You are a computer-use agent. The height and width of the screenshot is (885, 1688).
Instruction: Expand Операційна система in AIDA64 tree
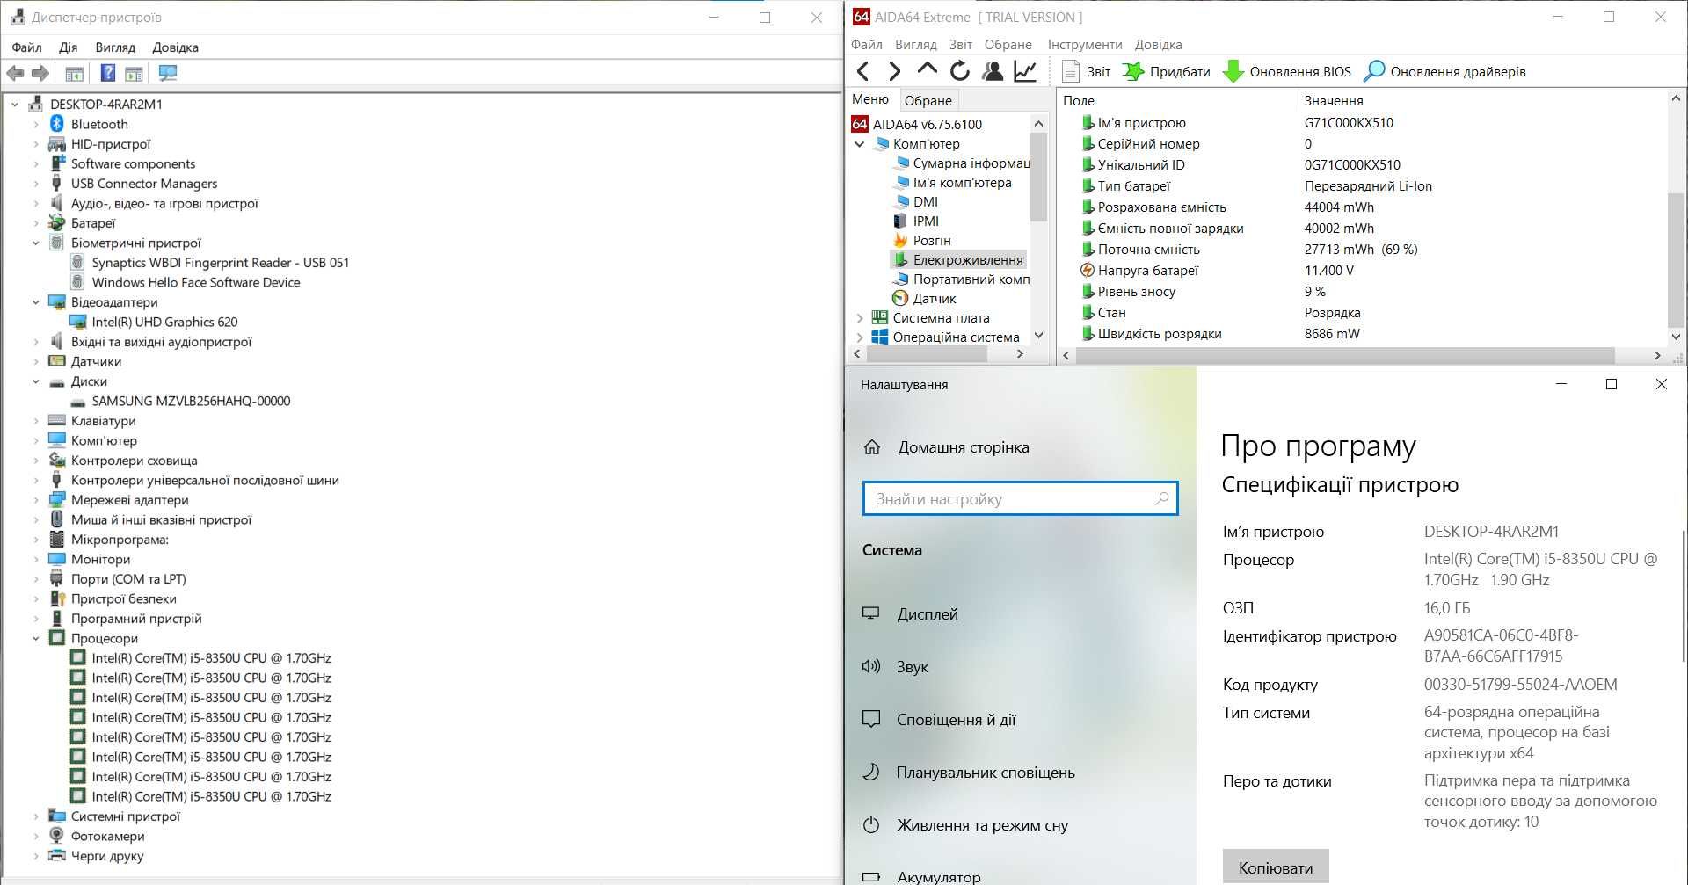pos(860,337)
